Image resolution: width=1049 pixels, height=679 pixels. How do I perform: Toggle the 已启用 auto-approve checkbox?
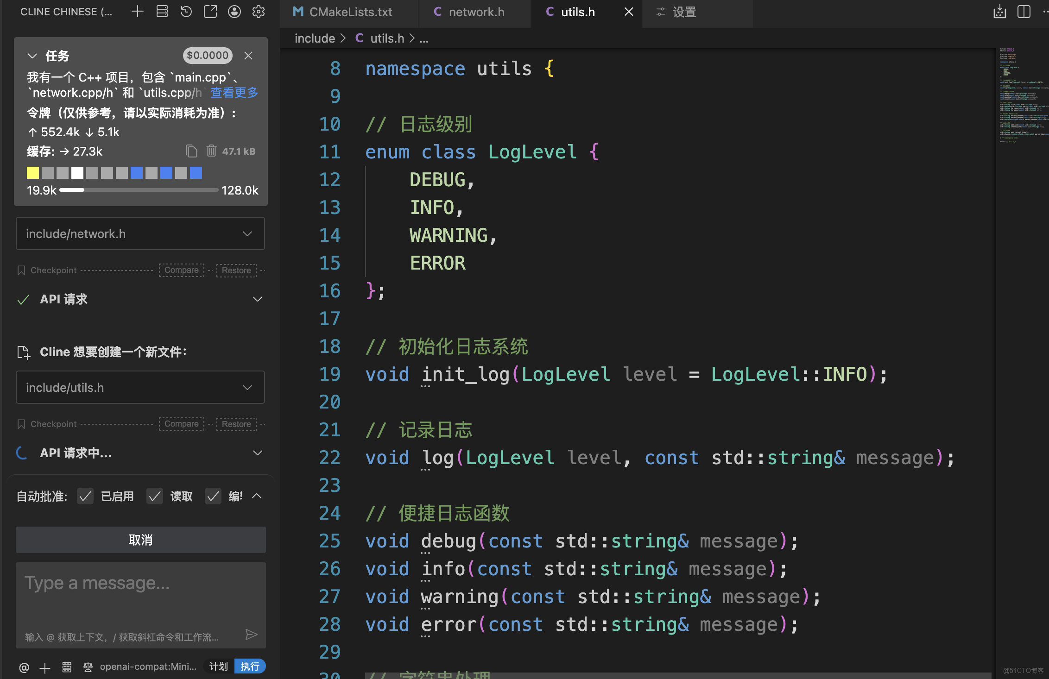pos(85,497)
